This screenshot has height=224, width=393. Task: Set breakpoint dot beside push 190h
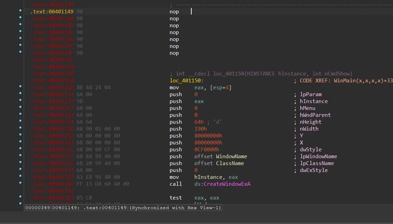coord(21,127)
